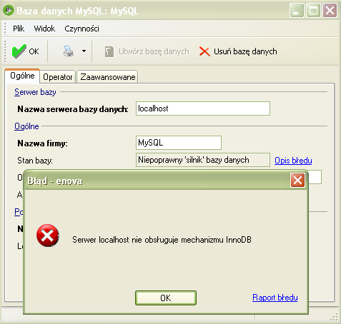Close the Baza danych MySQL window
The height and width of the screenshot is (324, 341).
coord(330,11)
